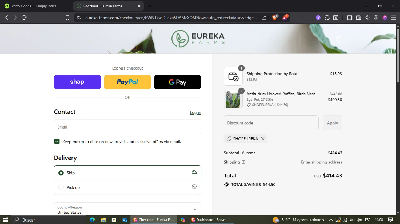Click the Eureka Farms logo

pyautogui.click(x=198, y=39)
